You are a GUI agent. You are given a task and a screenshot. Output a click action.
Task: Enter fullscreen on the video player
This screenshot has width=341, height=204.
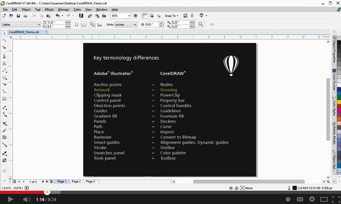[336, 199]
